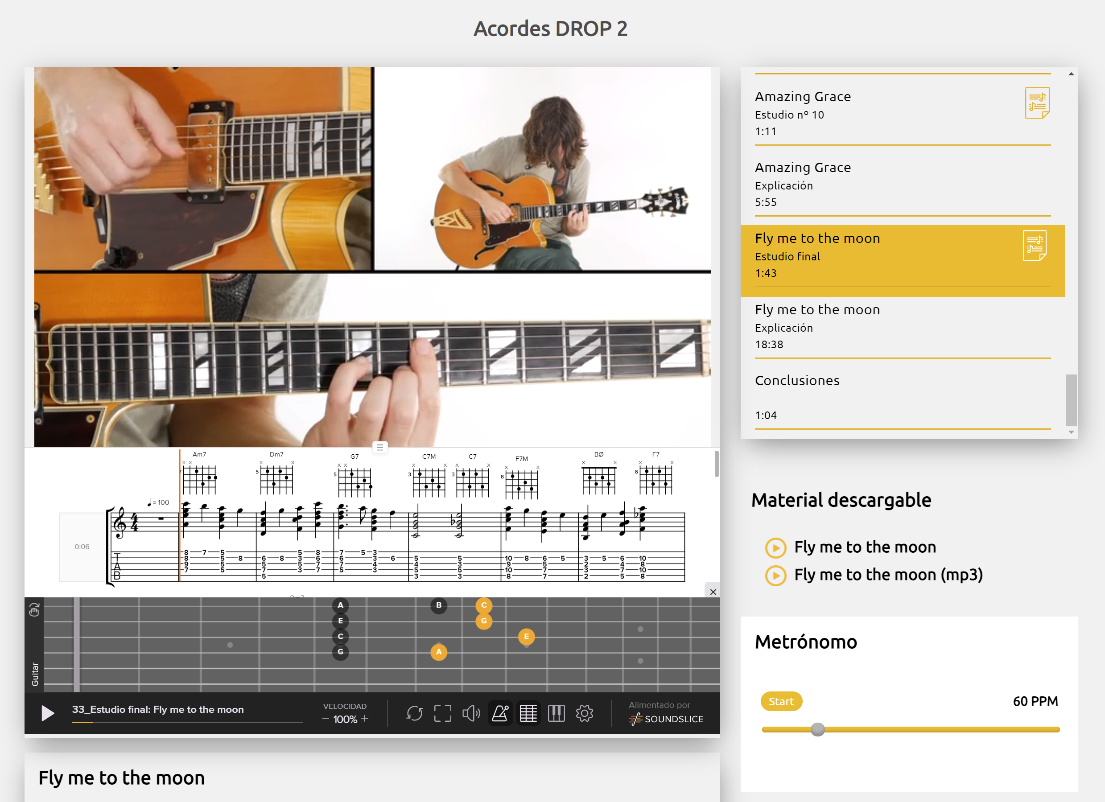Click the lesson list scrollbar thumb

1070,400
